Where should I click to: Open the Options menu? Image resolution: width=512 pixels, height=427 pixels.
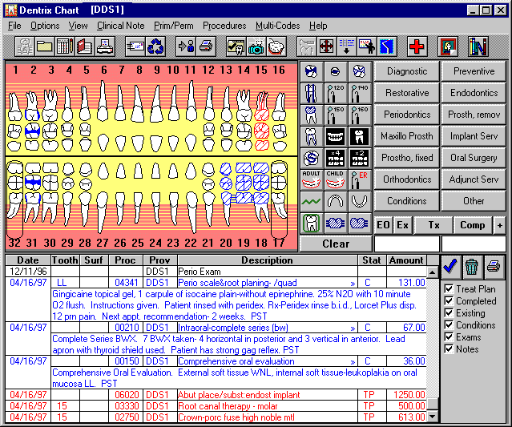point(45,26)
